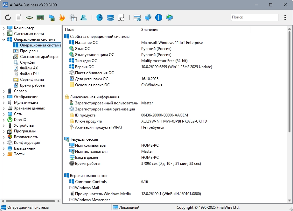Click the Поиск search field
The width and height of the screenshot is (293, 211).
(255, 17)
